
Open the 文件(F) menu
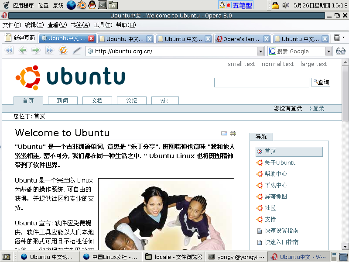(x=12, y=25)
